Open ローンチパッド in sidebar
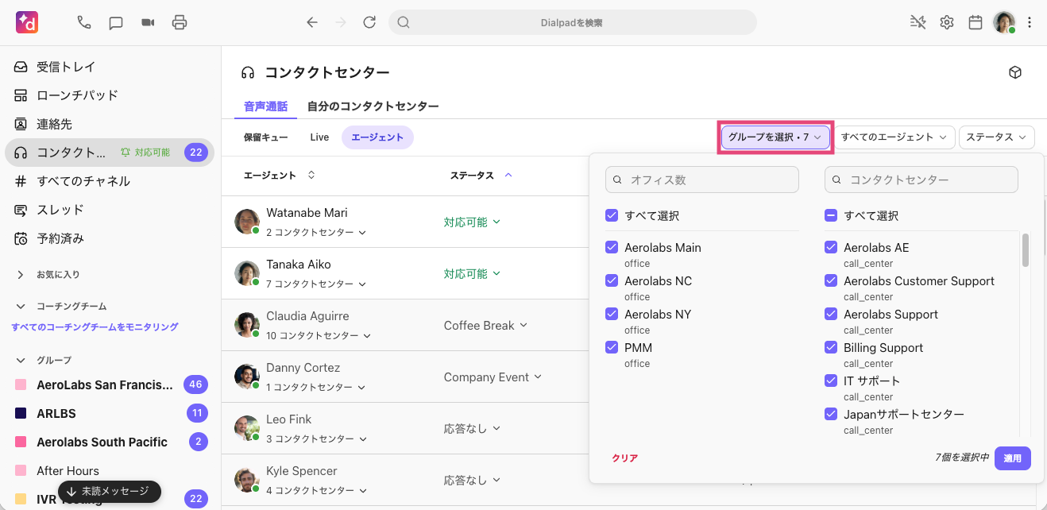Viewport: 1047px width, 510px height. tap(110, 95)
